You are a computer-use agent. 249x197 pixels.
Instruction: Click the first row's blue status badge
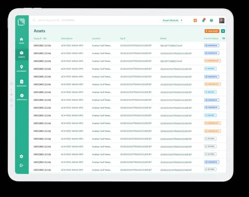pyautogui.click(x=212, y=45)
